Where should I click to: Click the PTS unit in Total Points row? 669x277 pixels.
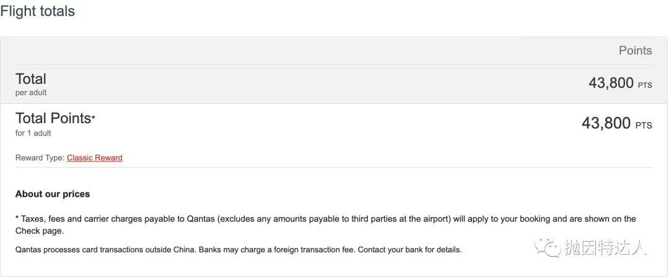pos(644,126)
